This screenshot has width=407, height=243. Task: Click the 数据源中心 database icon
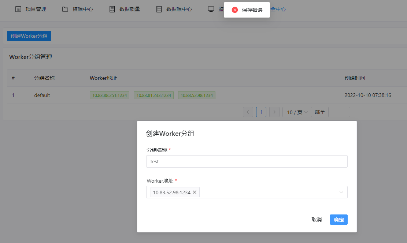coord(159,9)
